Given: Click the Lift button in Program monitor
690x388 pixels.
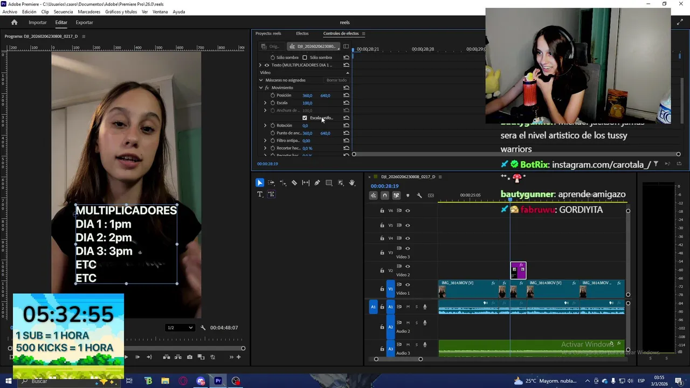Looking at the screenshot, I should pyautogui.click(x=166, y=357).
